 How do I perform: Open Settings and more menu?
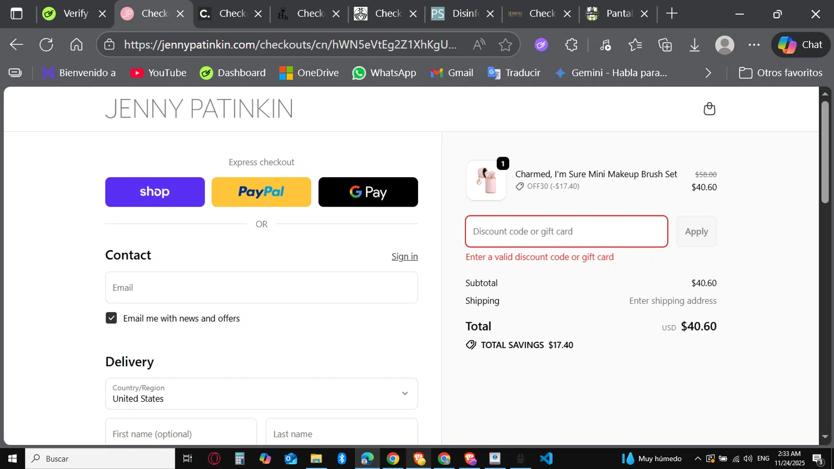tap(754, 45)
